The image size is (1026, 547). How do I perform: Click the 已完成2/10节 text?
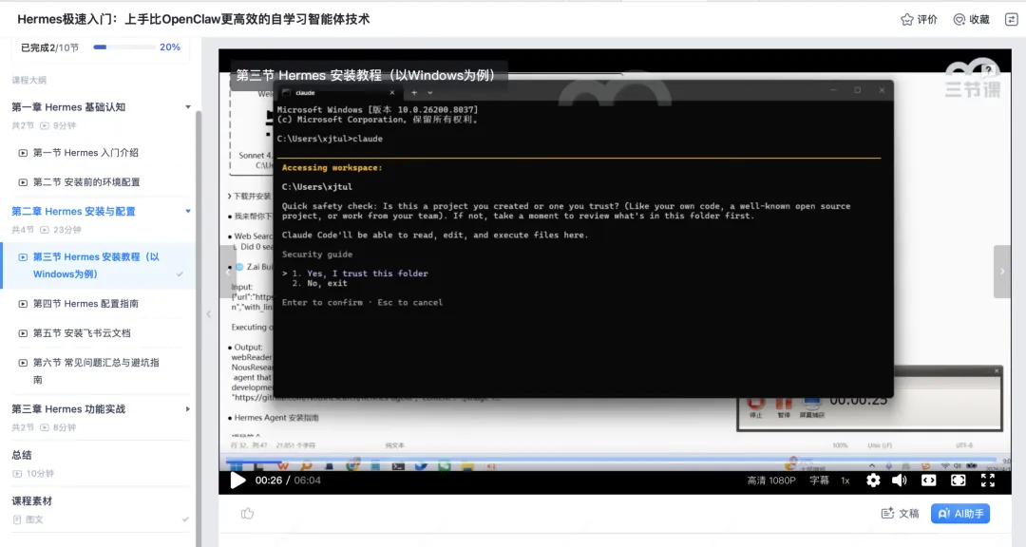tap(49, 47)
